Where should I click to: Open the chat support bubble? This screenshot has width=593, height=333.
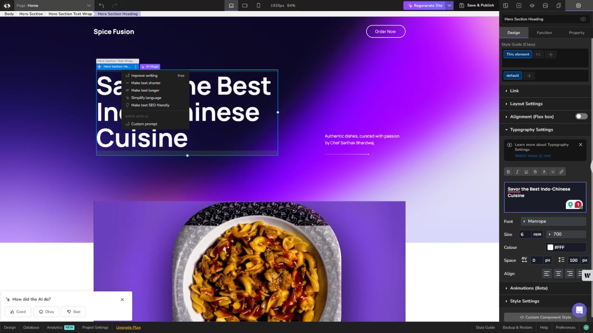point(579,310)
